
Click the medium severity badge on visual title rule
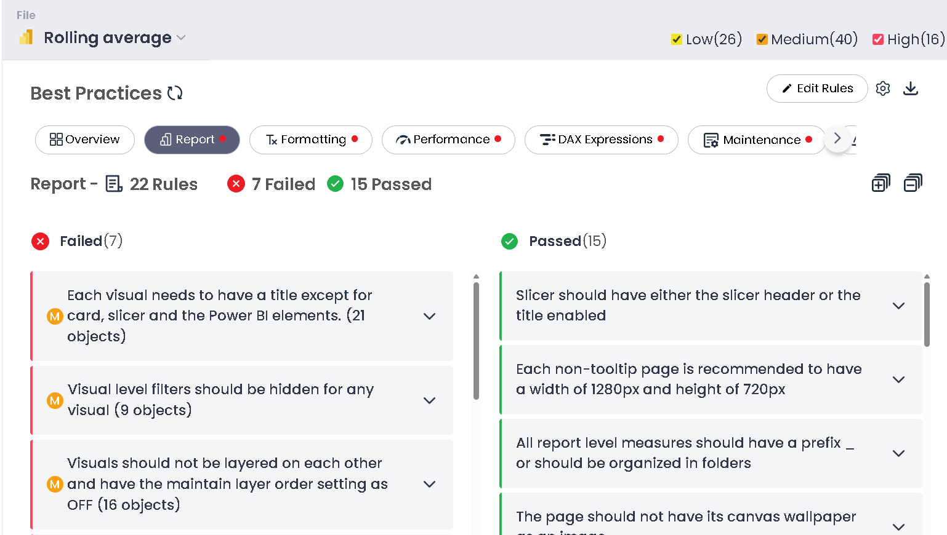(55, 316)
